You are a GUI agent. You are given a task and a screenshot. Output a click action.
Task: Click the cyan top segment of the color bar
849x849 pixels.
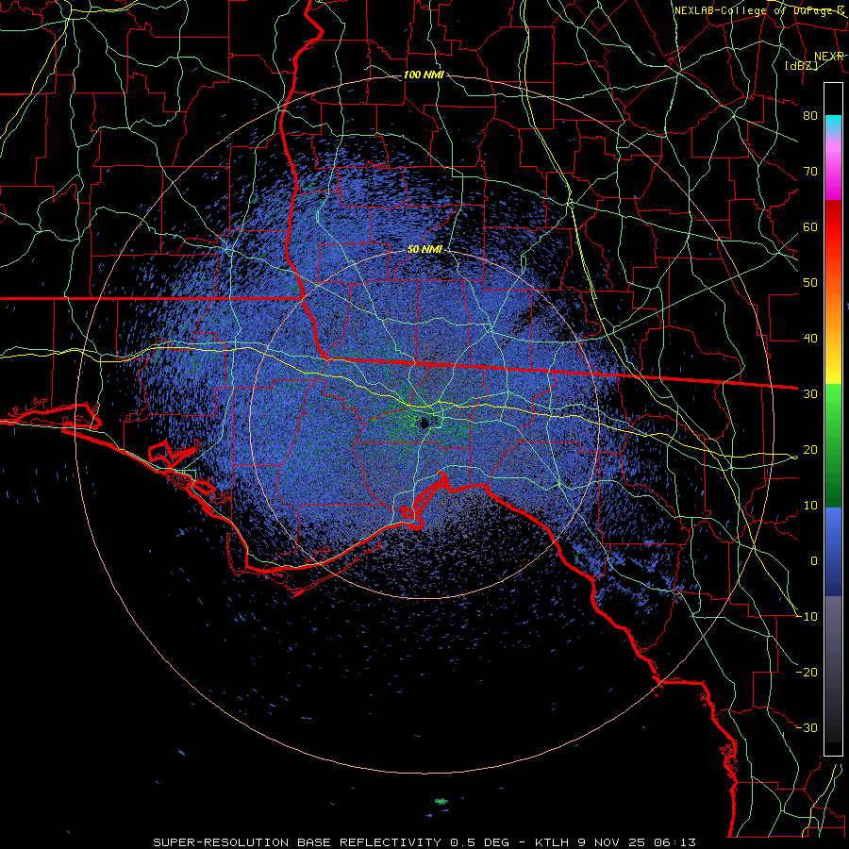click(833, 125)
